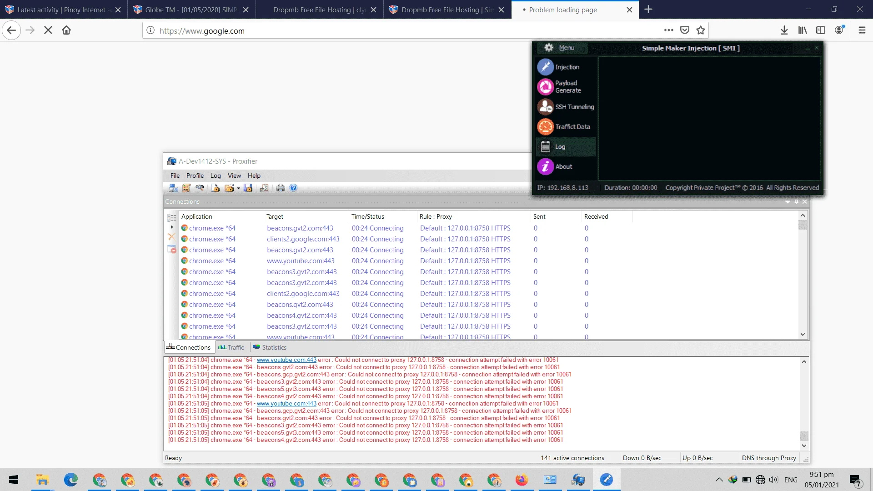
Task: Open the File menu in Proxifier
Action: (175, 176)
